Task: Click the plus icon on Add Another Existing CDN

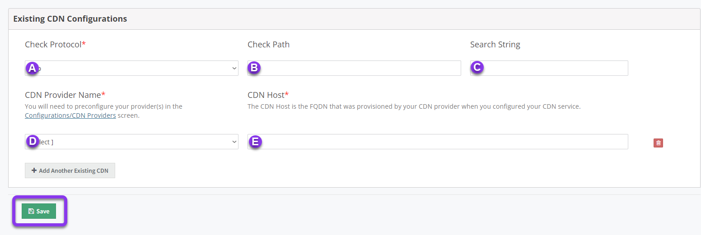Action: click(34, 171)
